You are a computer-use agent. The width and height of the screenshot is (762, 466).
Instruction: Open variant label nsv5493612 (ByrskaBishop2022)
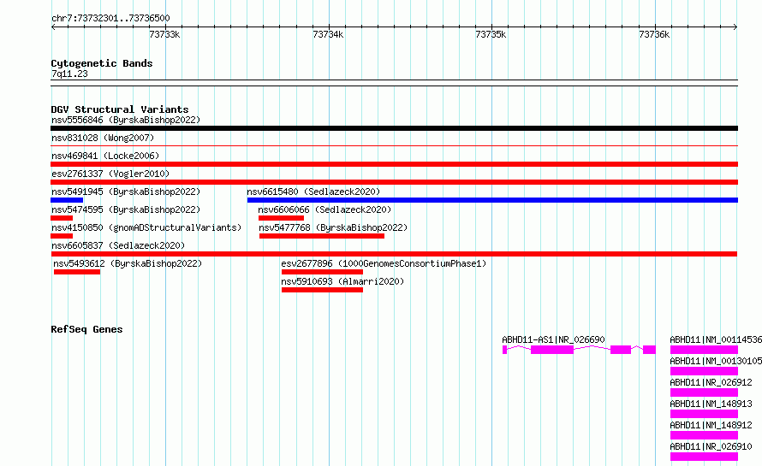[128, 263]
